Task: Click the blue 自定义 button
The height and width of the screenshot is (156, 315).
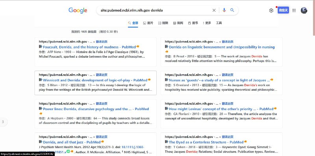Action: coord(283,10)
